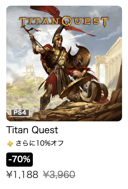Click the fallen horned creature in artwork

coord(87,92)
